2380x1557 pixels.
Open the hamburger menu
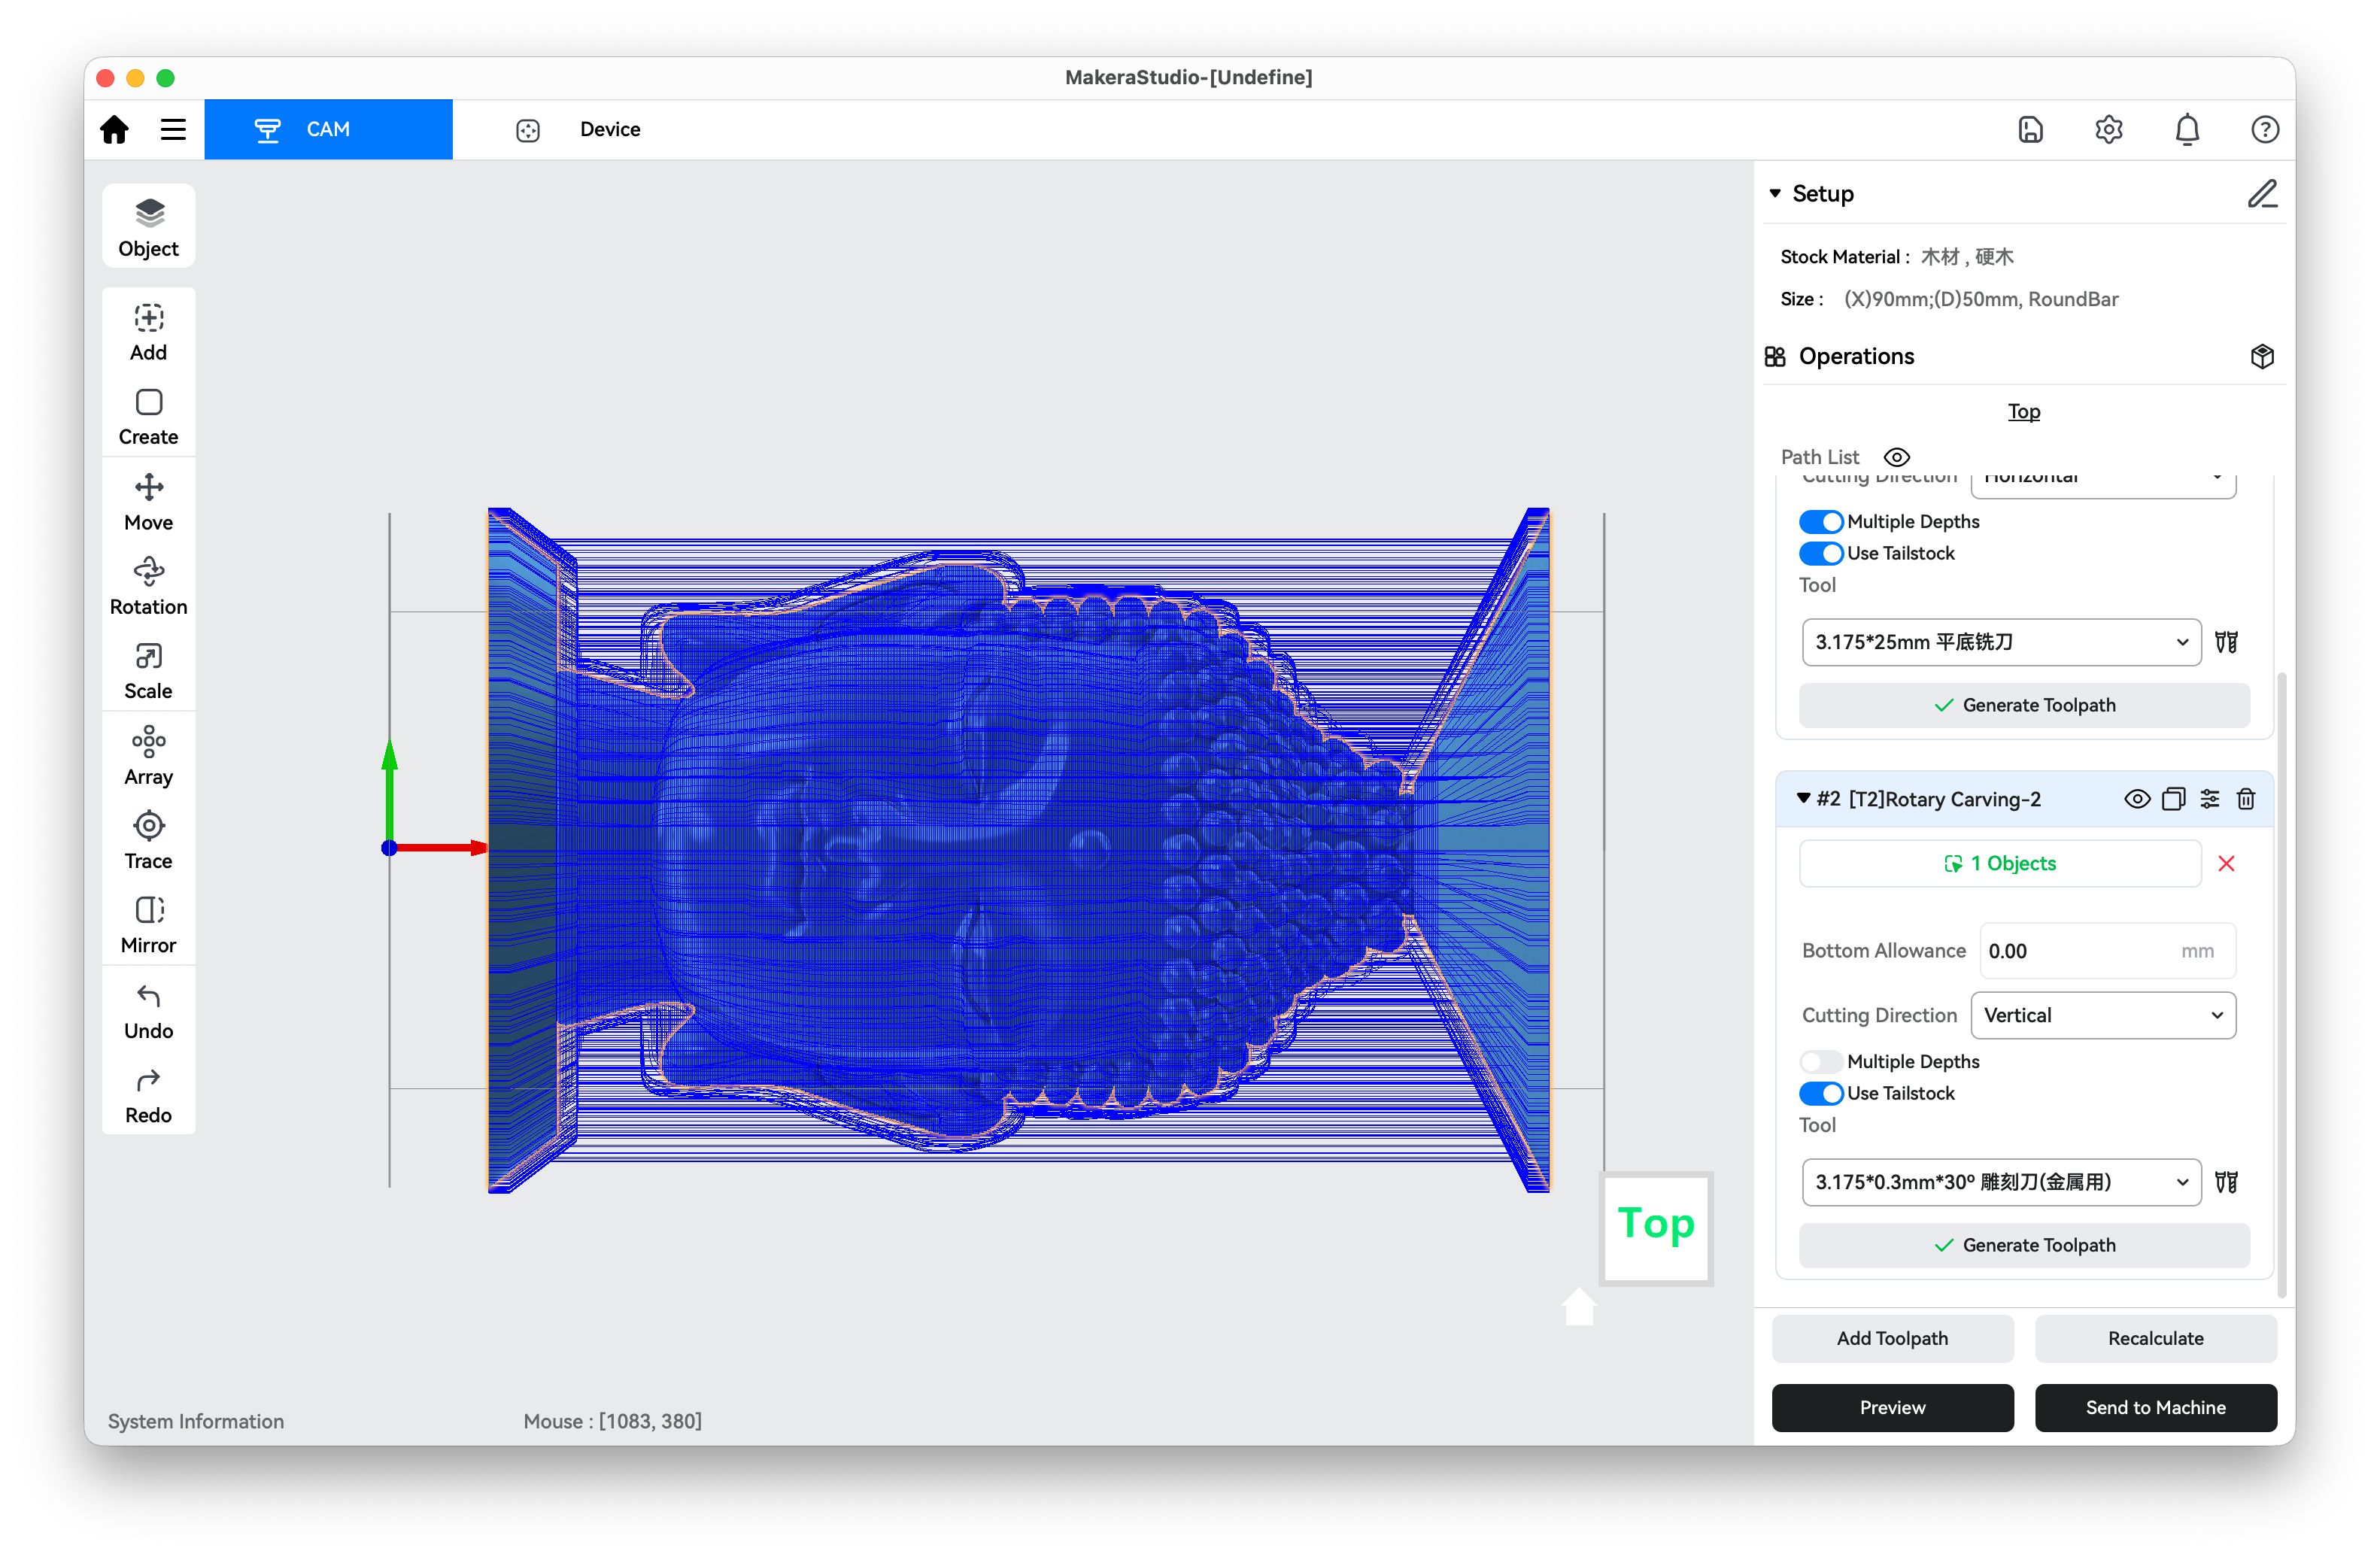click(173, 129)
